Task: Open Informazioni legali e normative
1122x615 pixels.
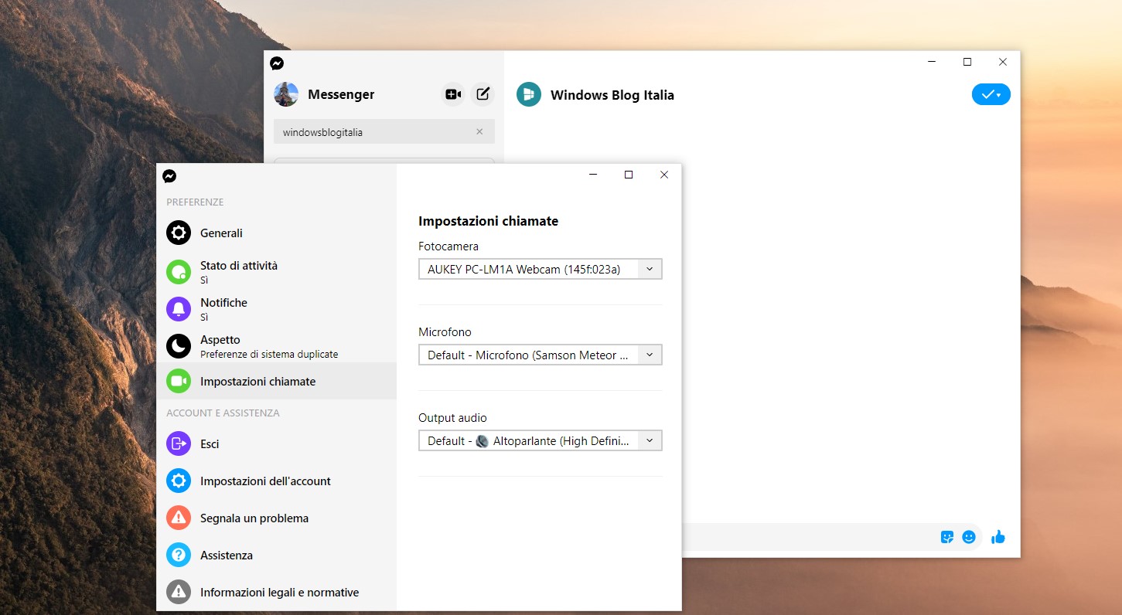Action: pyautogui.click(x=276, y=592)
